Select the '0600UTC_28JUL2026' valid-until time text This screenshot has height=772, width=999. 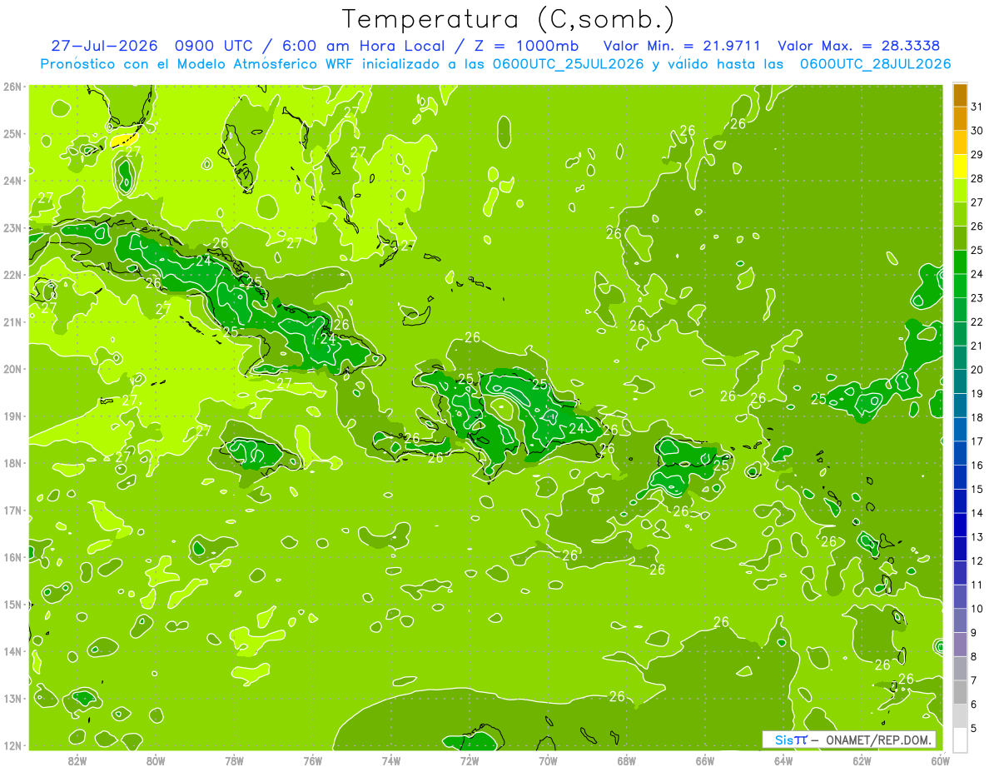(x=875, y=64)
